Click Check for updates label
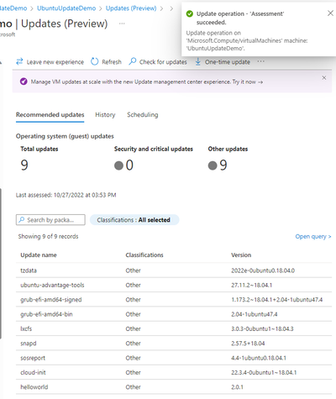The width and height of the screenshot is (336, 399). coord(163,62)
